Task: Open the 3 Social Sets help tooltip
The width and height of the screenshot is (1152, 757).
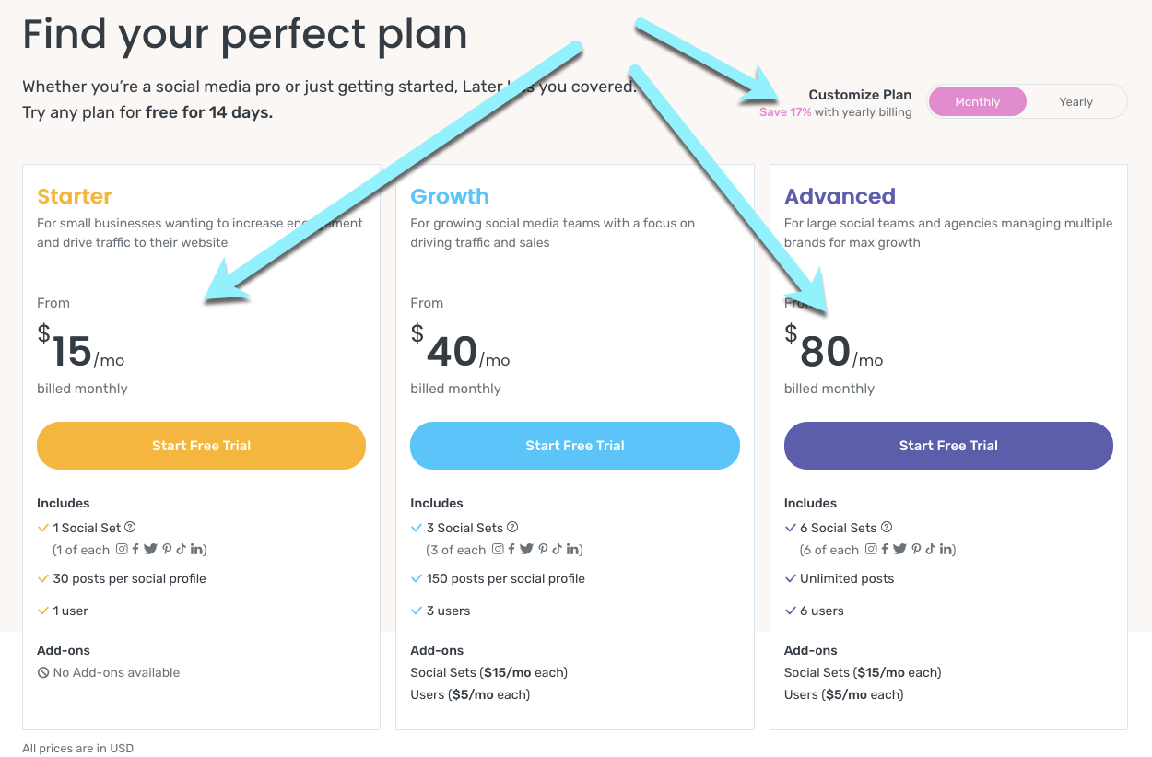Action: point(511,527)
